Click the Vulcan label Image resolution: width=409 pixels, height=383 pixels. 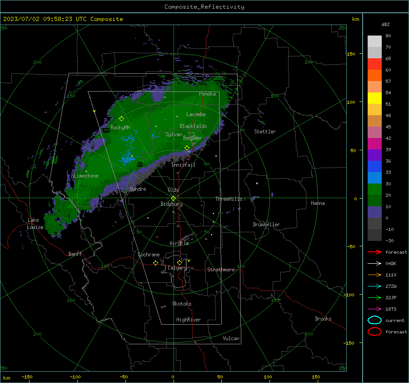point(231,338)
